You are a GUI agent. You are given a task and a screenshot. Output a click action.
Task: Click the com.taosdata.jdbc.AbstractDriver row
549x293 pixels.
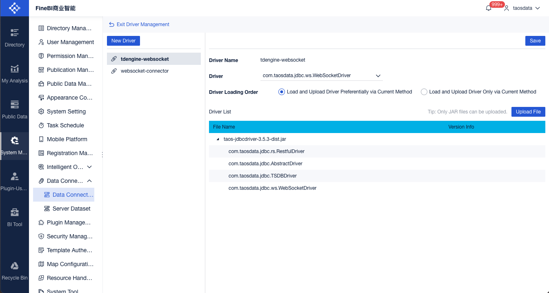coord(377,164)
